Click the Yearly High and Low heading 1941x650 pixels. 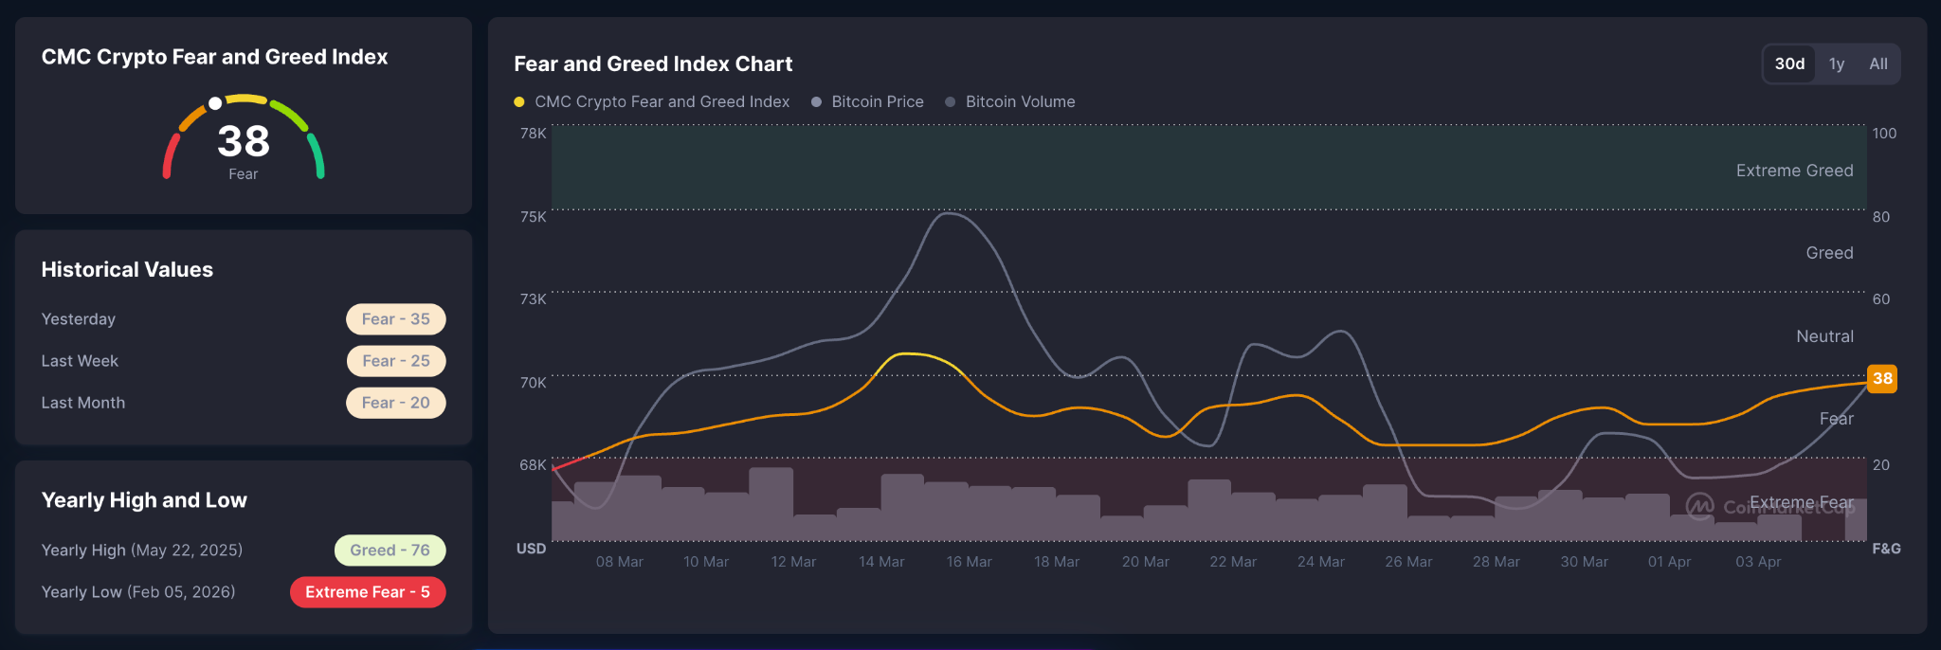pos(144,500)
